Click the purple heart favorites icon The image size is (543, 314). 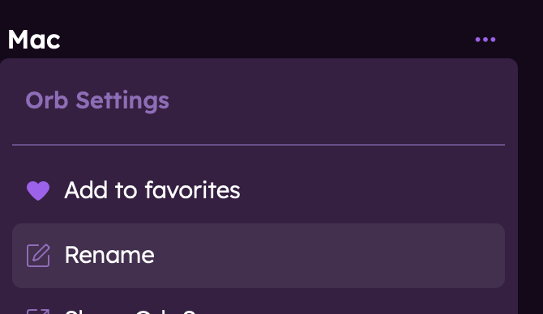pyautogui.click(x=38, y=190)
